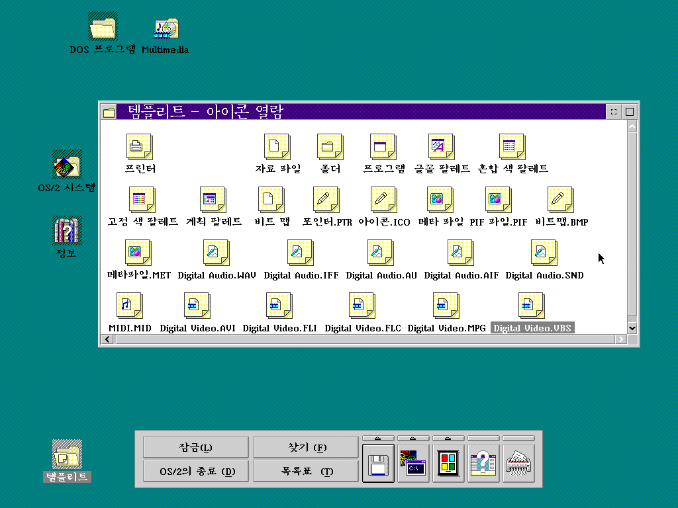Select the 고정 색 팔레트 template icon

tap(142, 200)
